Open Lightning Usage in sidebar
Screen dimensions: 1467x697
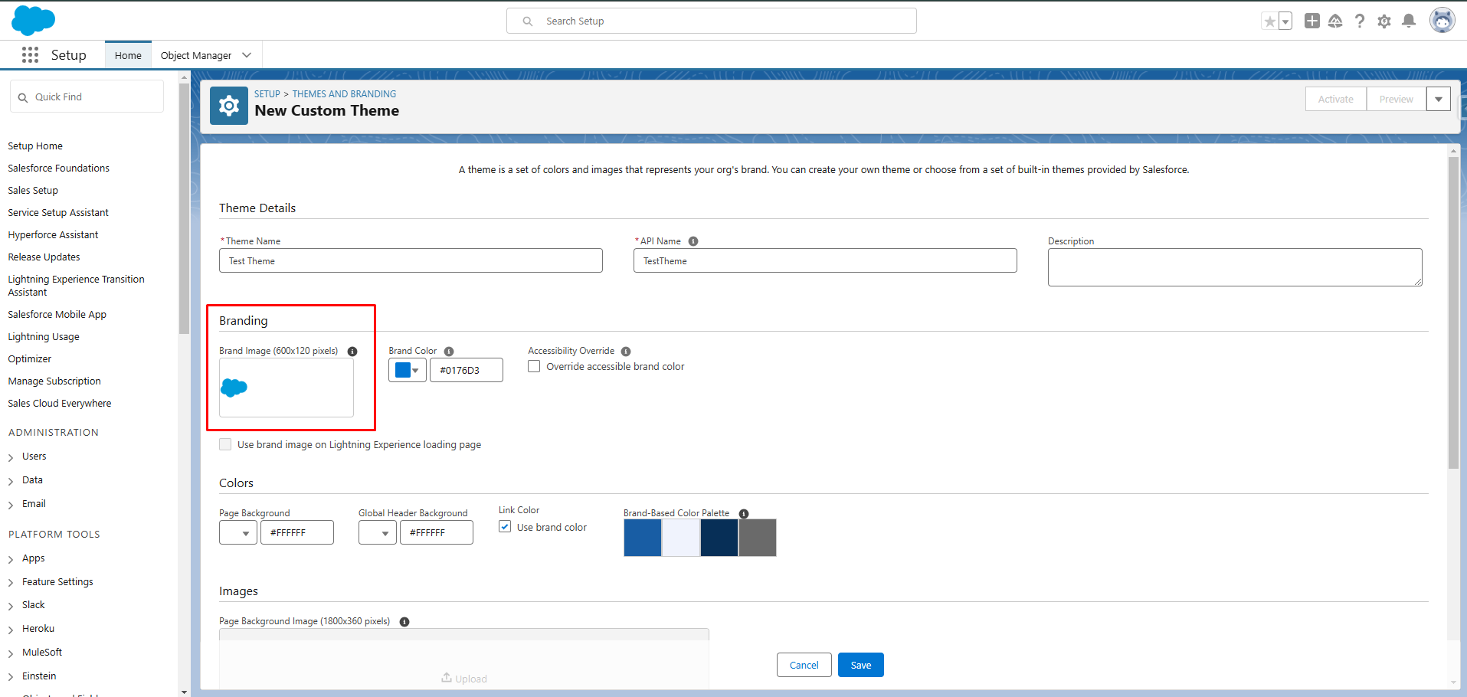pyautogui.click(x=44, y=336)
